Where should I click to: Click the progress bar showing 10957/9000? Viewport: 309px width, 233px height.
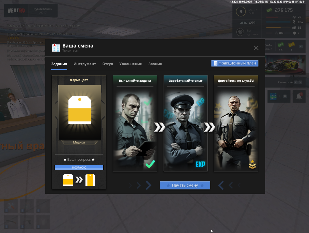click(x=79, y=167)
